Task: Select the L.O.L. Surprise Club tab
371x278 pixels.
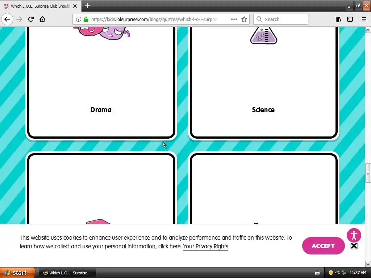Action: [41, 6]
